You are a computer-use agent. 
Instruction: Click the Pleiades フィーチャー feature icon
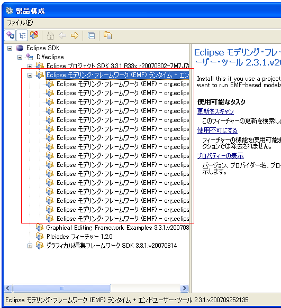(40, 237)
